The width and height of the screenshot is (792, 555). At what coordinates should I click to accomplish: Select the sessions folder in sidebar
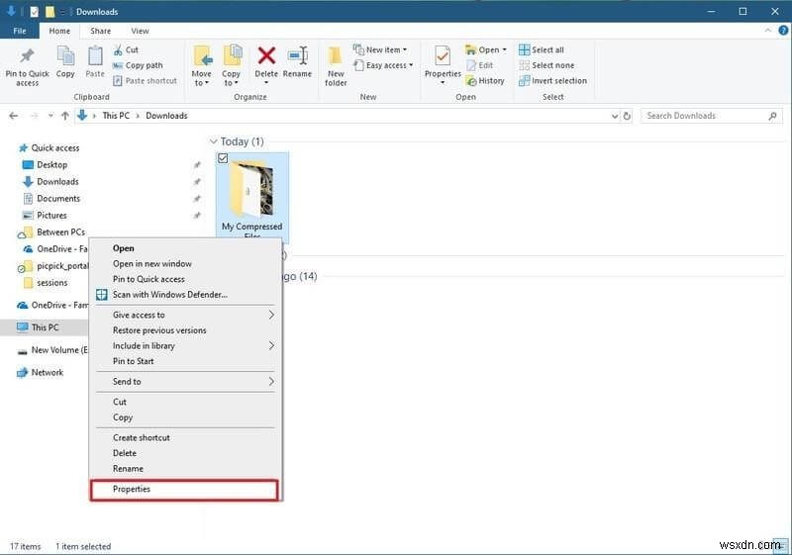52,283
